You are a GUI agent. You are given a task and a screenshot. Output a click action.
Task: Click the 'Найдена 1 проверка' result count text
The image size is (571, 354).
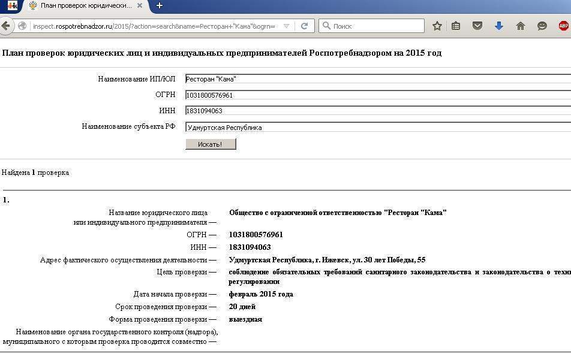tap(35, 173)
